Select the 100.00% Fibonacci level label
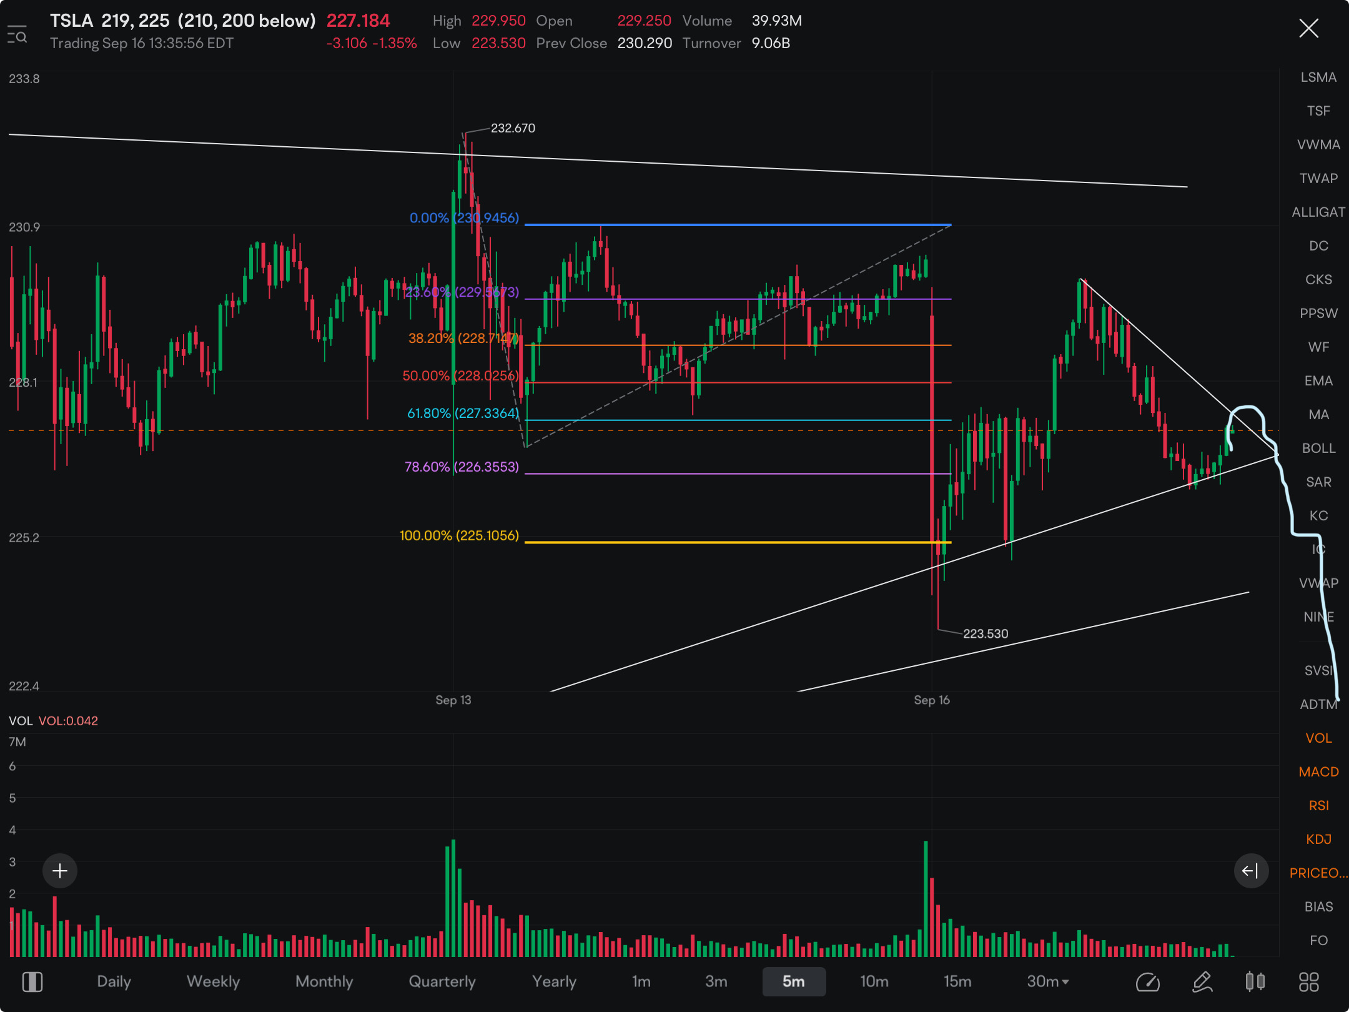The height and width of the screenshot is (1012, 1349). [x=459, y=536]
